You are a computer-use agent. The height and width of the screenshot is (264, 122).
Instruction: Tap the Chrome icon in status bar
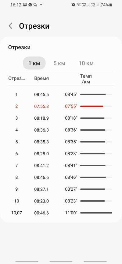click(30, 5)
